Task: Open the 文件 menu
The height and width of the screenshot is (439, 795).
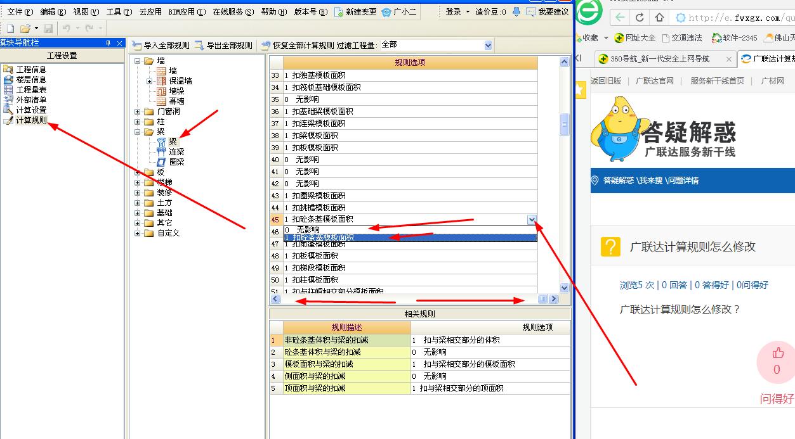Action: coord(20,12)
